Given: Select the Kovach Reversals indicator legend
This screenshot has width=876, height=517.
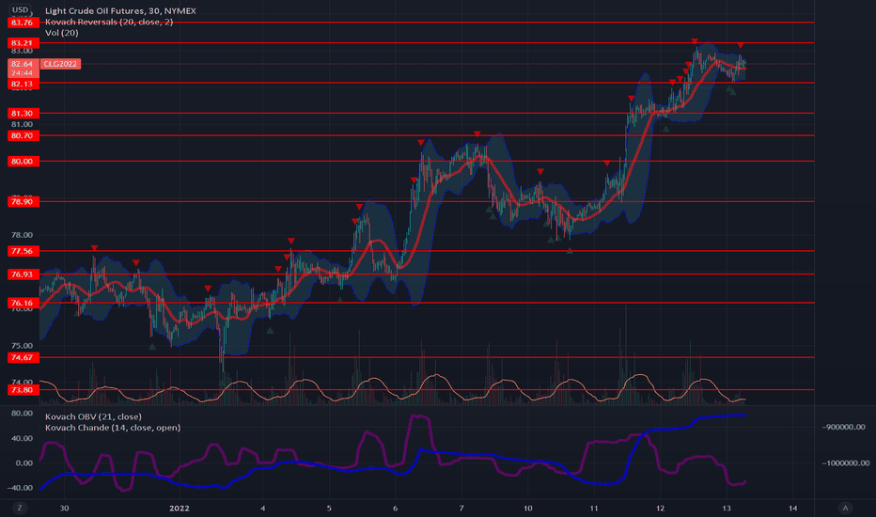Looking at the screenshot, I should [x=109, y=22].
